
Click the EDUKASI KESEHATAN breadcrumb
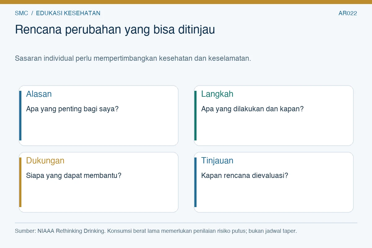pyautogui.click(x=68, y=13)
